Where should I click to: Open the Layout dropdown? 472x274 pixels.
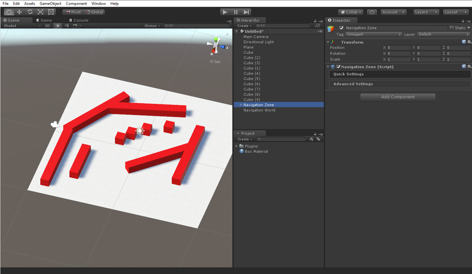(x=456, y=12)
